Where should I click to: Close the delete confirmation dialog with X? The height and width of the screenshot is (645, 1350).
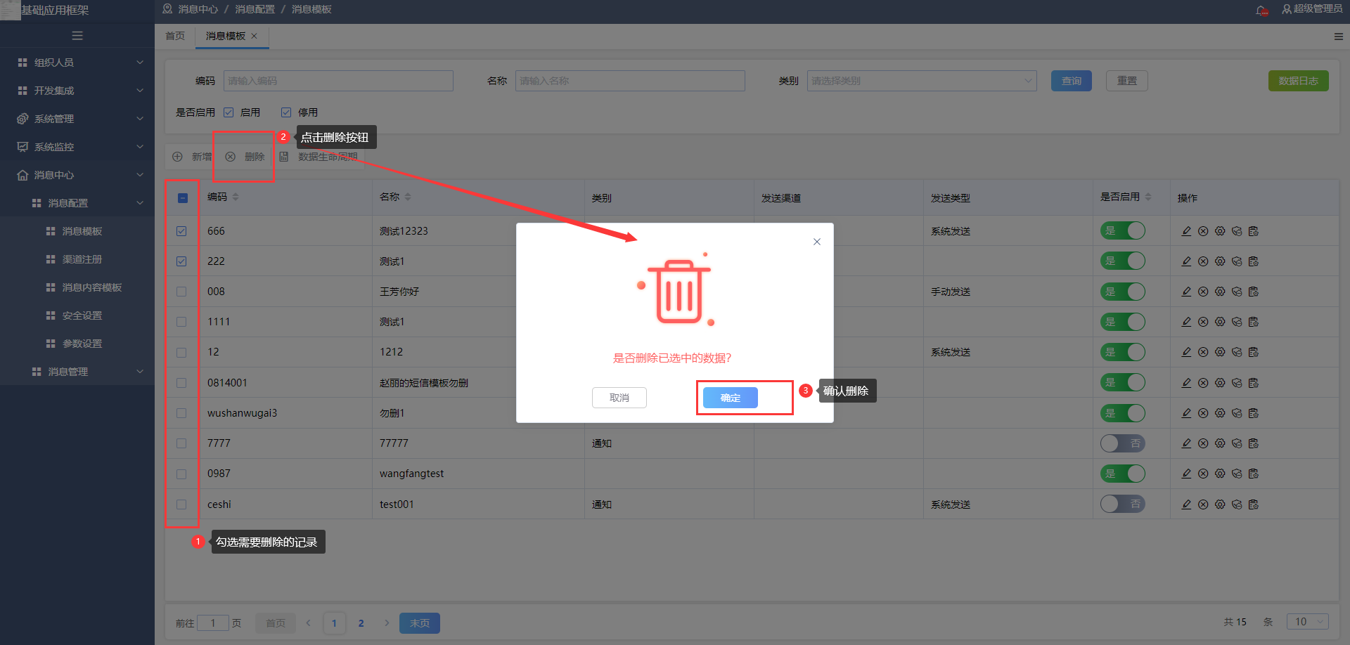click(816, 242)
